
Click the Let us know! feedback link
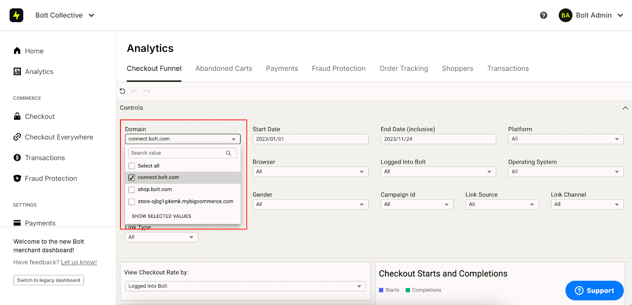pyautogui.click(x=79, y=262)
